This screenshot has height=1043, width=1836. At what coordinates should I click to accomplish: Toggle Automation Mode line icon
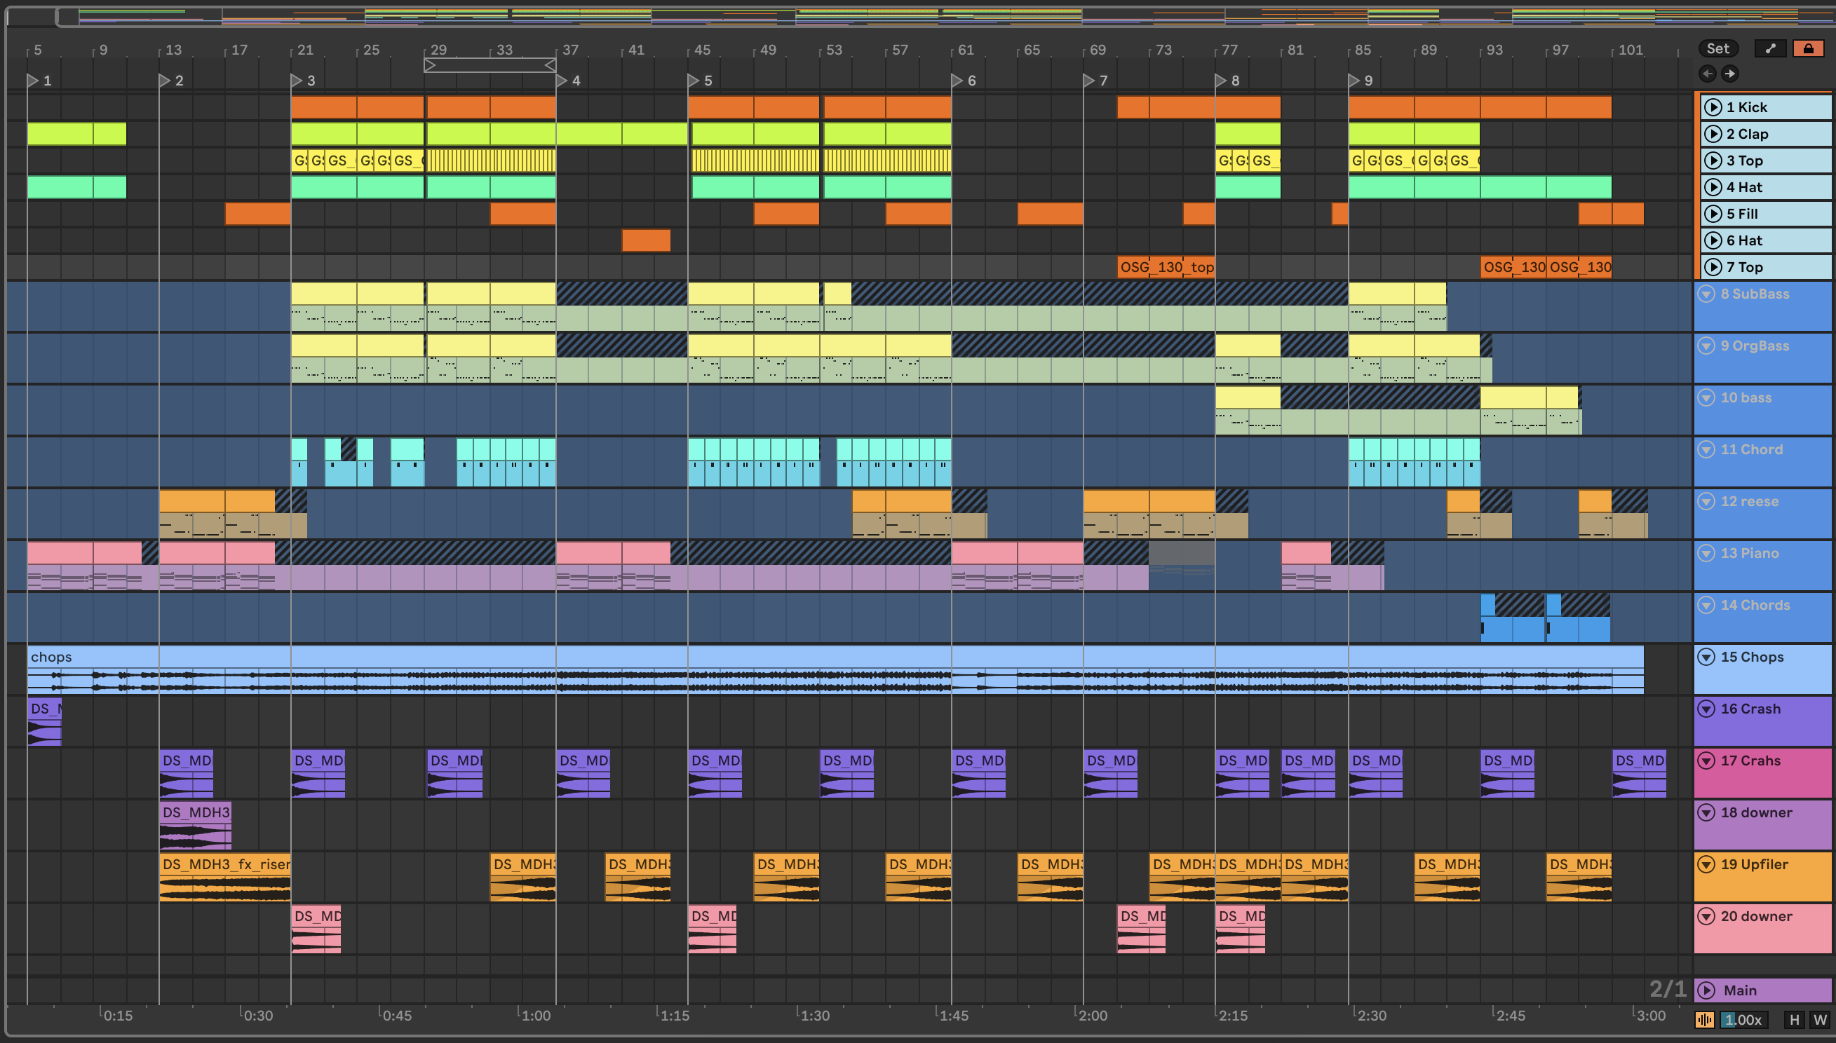pos(1770,48)
